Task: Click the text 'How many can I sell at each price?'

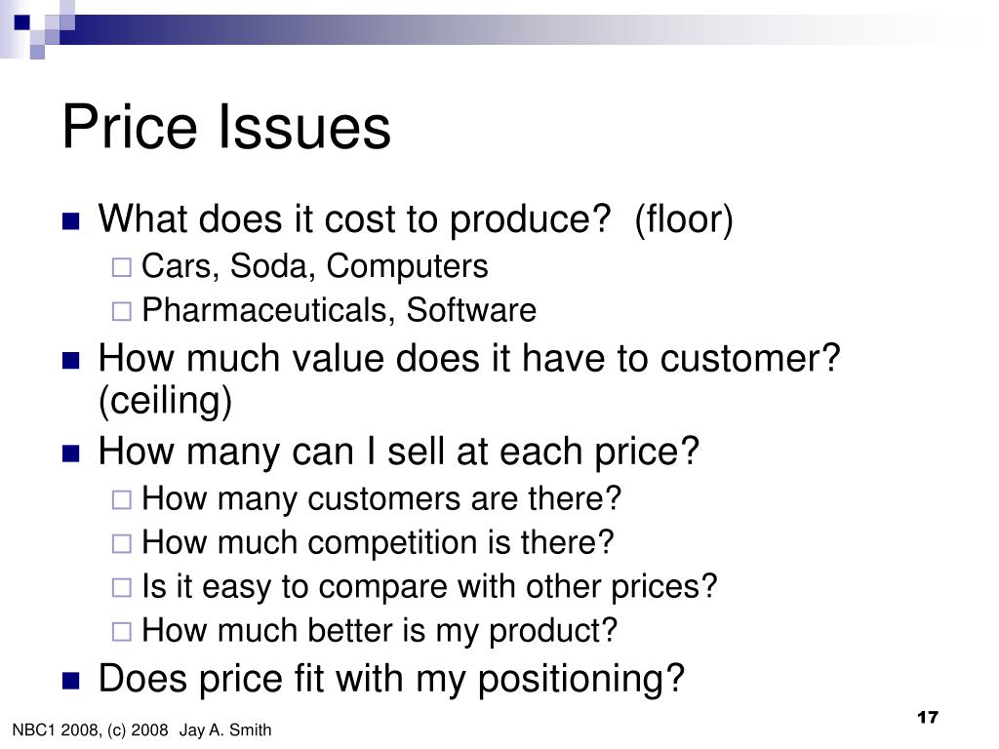Action: click(x=399, y=453)
